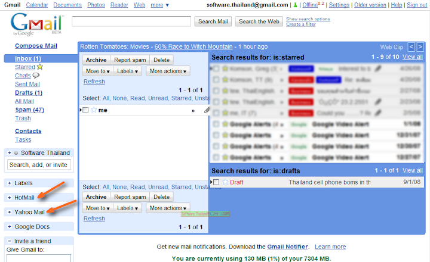
Task: Open the Inbox (1) folder
Action: (28, 58)
